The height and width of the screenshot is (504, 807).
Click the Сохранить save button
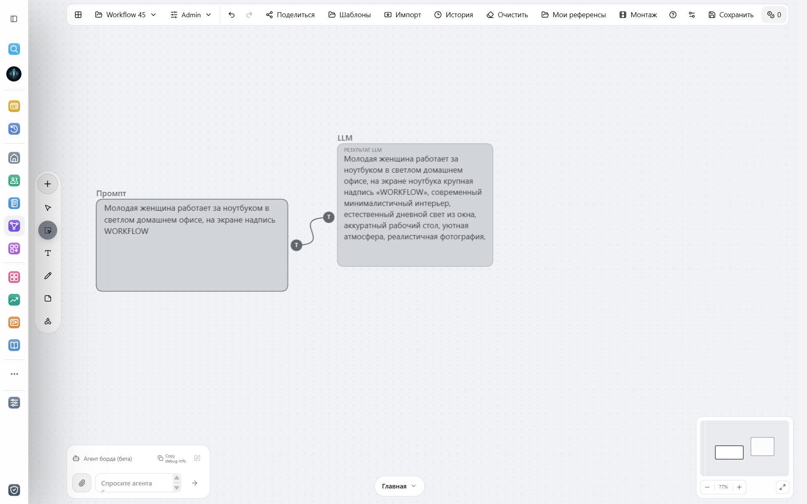[x=731, y=15]
